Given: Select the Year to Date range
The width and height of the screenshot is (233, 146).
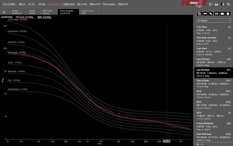Looking at the screenshot, I should tap(214, 84).
